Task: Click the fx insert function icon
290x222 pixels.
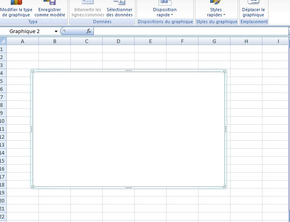Action: [x=89, y=31]
